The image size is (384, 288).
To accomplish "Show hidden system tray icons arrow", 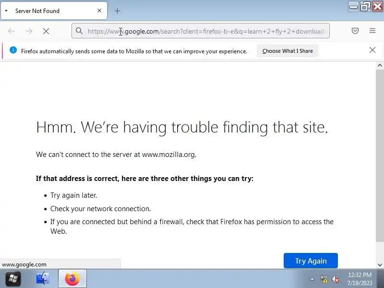I will coord(312,279).
